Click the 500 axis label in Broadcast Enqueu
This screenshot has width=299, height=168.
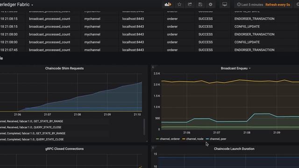click(x=157, y=118)
